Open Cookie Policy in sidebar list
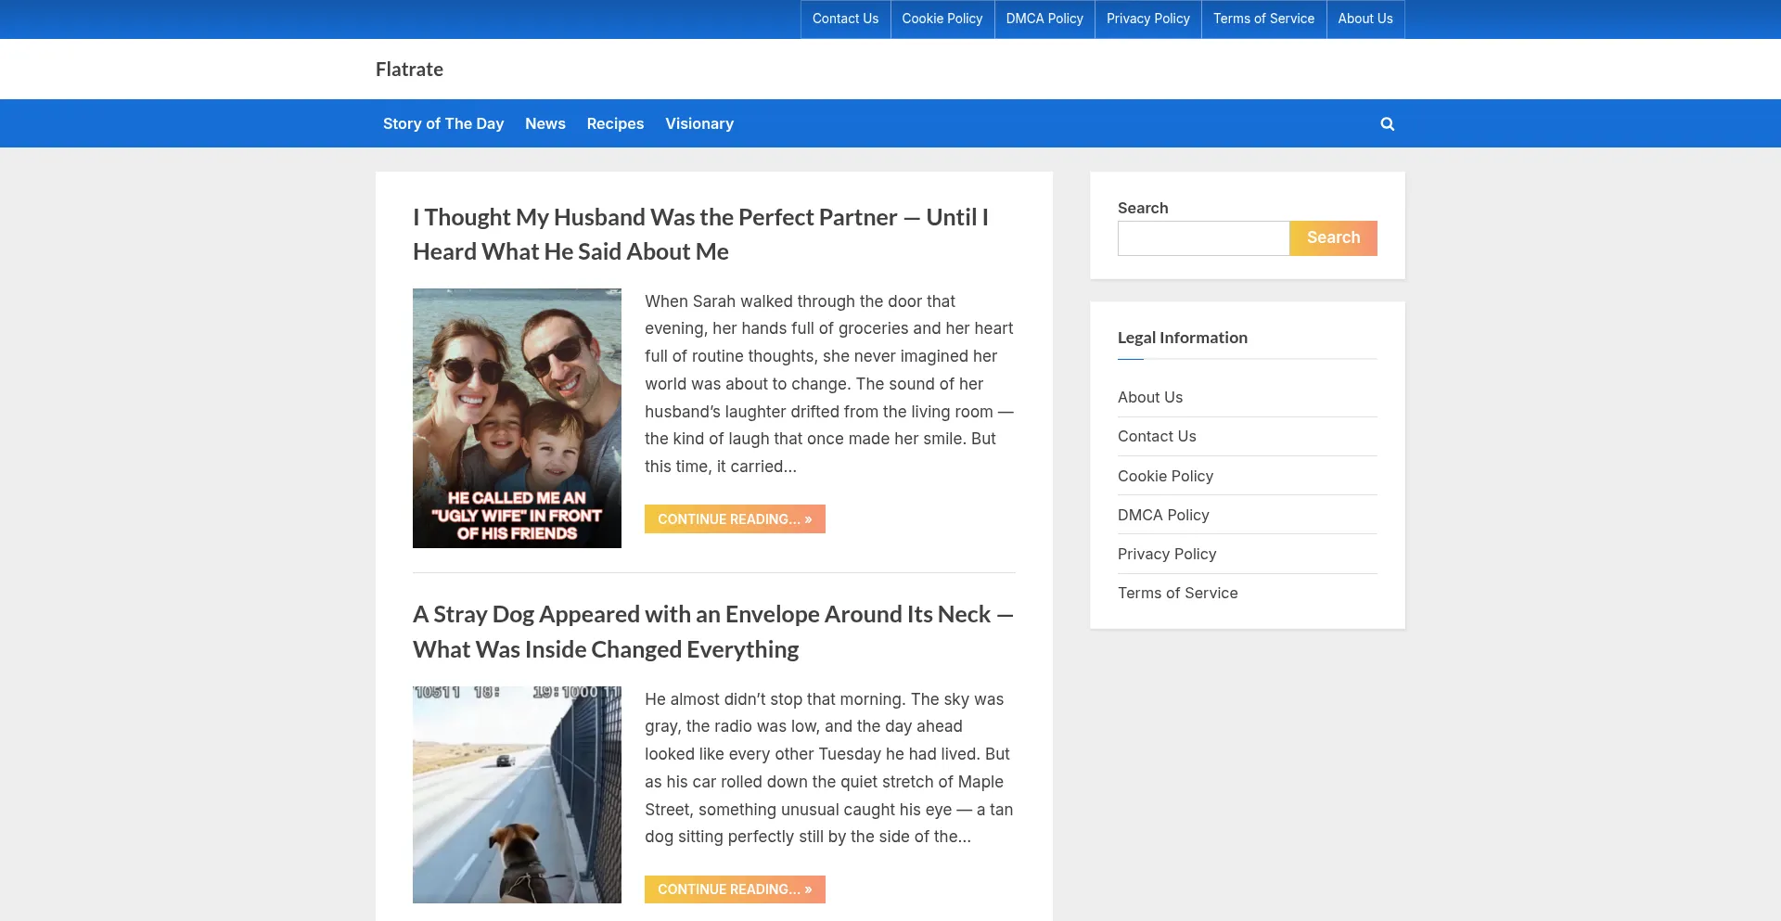The width and height of the screenshot is (1781, 921). coord(1165,476)
